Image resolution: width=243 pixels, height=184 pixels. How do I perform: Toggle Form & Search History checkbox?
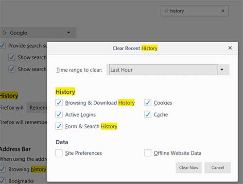(59, 126)
